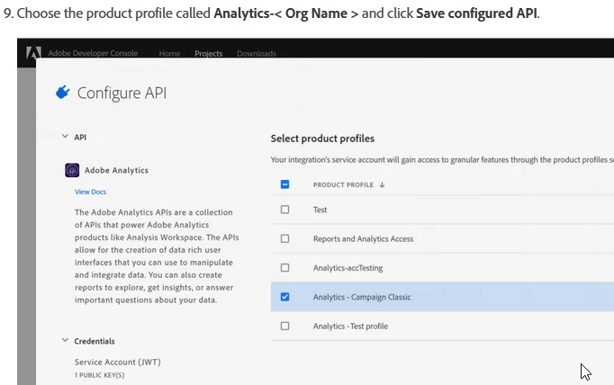Uncheck the Analytics - Campaign Classic checkbox
The image size is (614, 385).
coord(285,297)
